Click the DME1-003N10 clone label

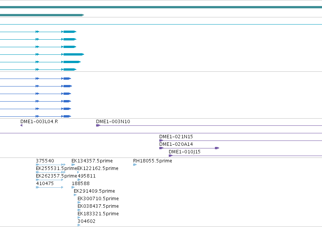[x=113, y=122]
